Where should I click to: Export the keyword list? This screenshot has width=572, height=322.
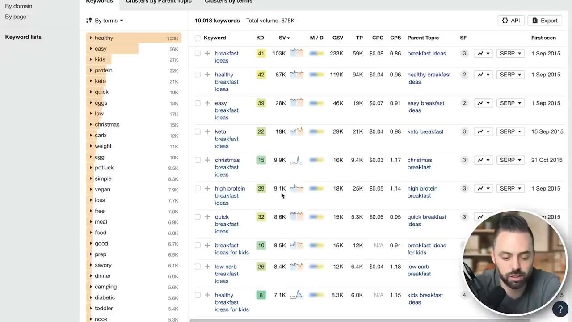coord(545,21)
